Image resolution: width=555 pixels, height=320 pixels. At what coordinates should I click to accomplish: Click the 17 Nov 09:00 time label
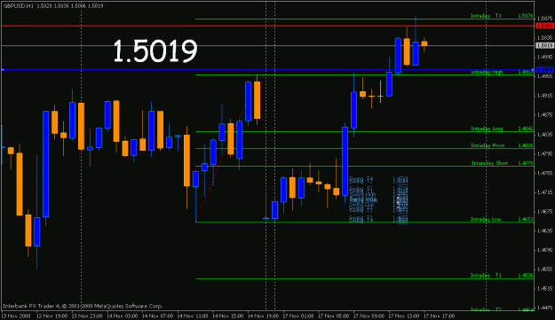tap(369, 316)
